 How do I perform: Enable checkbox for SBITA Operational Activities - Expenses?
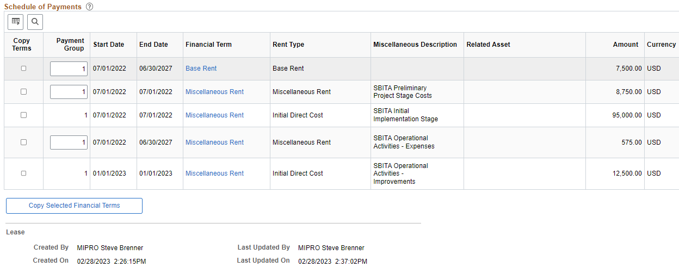click(23, 142)
